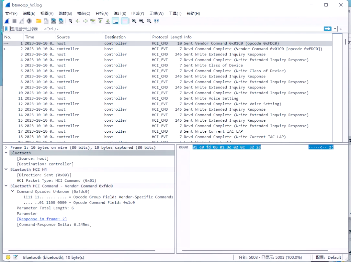Open the 捕获(C) menu

pyautogui.click(x=84, y=13)
